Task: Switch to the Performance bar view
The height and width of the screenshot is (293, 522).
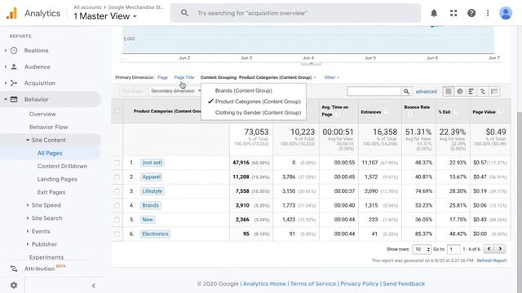Action: pos(471,91)
